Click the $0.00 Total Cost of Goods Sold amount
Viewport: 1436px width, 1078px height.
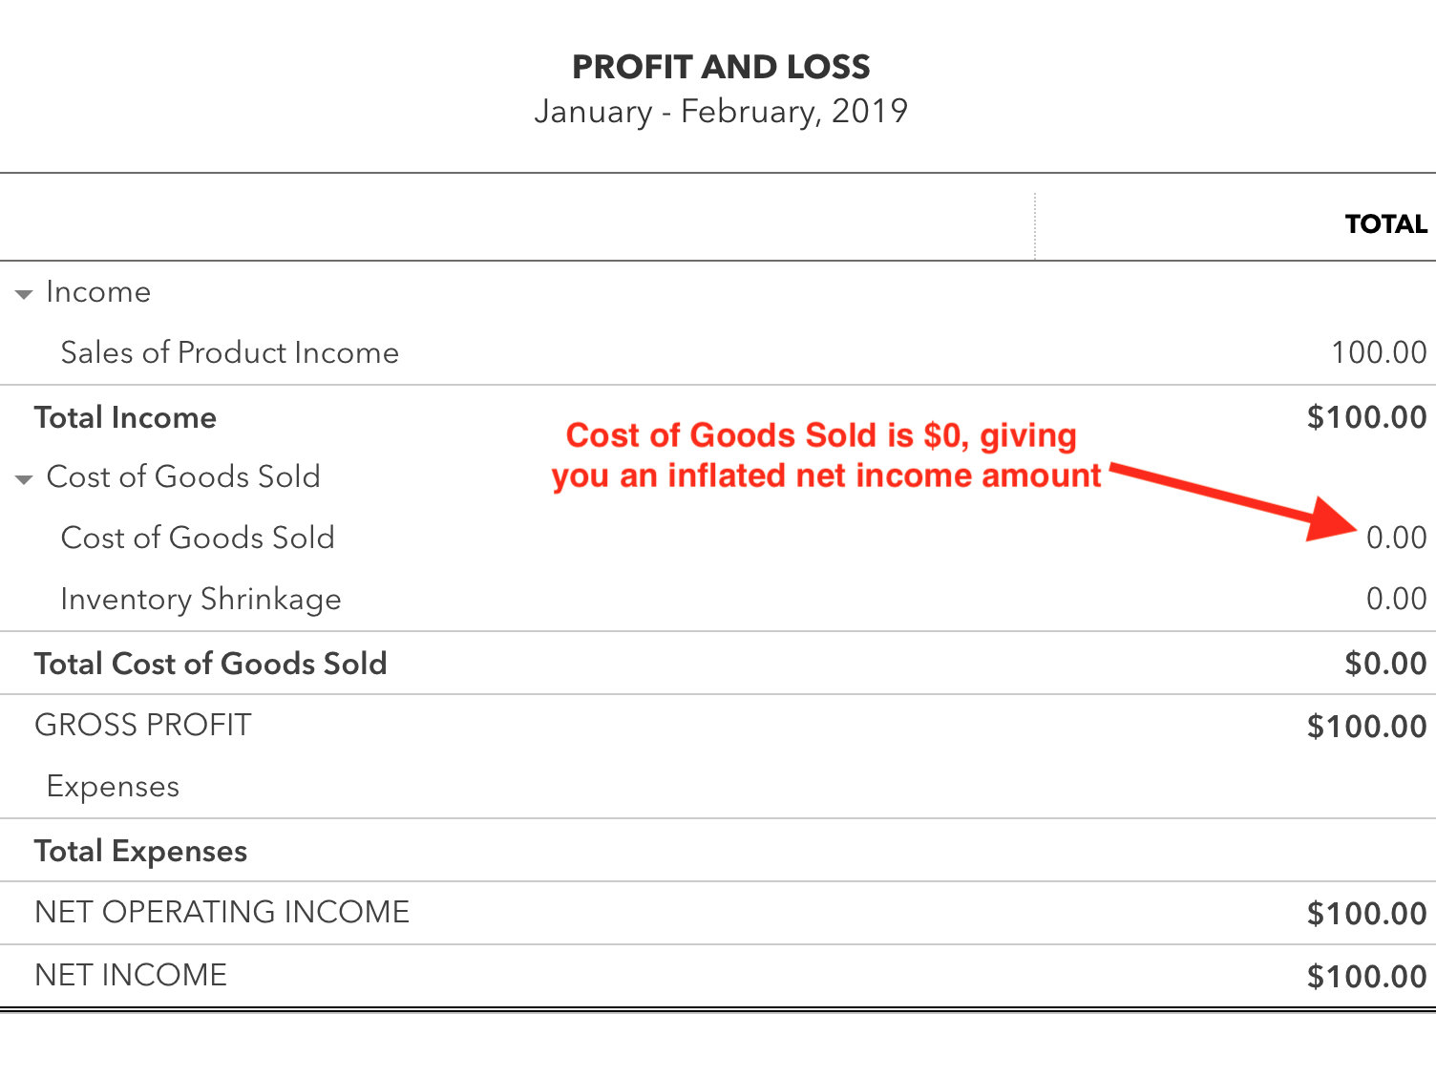point(1385,664)
